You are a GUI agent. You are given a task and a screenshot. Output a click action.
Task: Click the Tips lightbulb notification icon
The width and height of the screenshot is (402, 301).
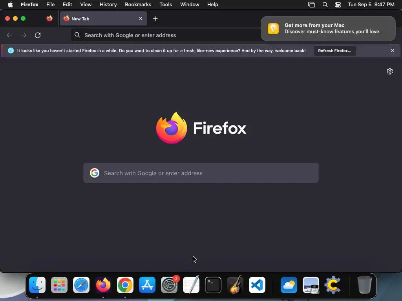273,28
